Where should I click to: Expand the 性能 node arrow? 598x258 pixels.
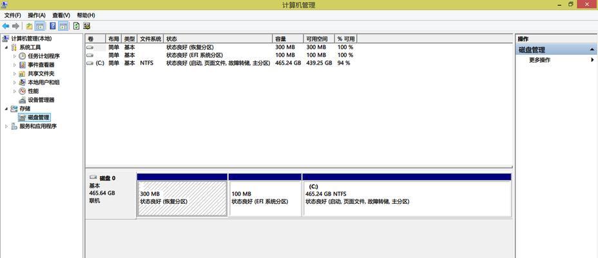click(x=14, y=91)
